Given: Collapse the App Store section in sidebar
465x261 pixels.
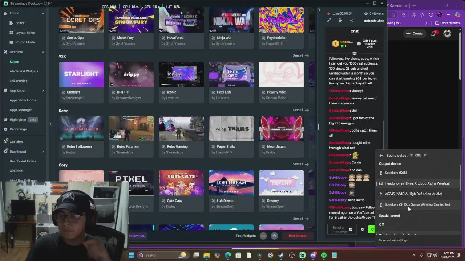Looking at the screenshot, I should (x=43, y=91).
